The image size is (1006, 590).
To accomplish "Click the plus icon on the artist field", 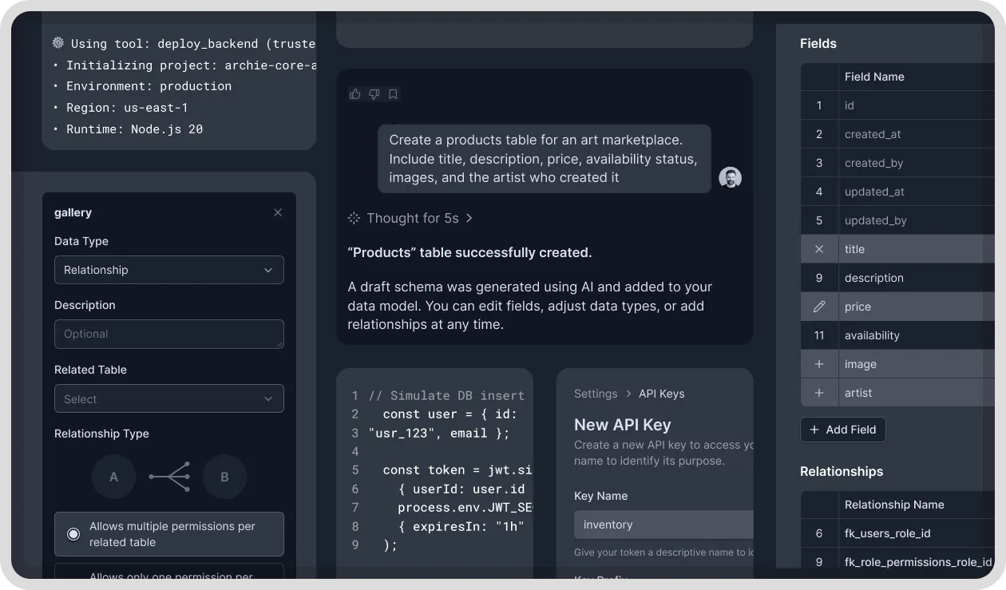I will (819, 393).
